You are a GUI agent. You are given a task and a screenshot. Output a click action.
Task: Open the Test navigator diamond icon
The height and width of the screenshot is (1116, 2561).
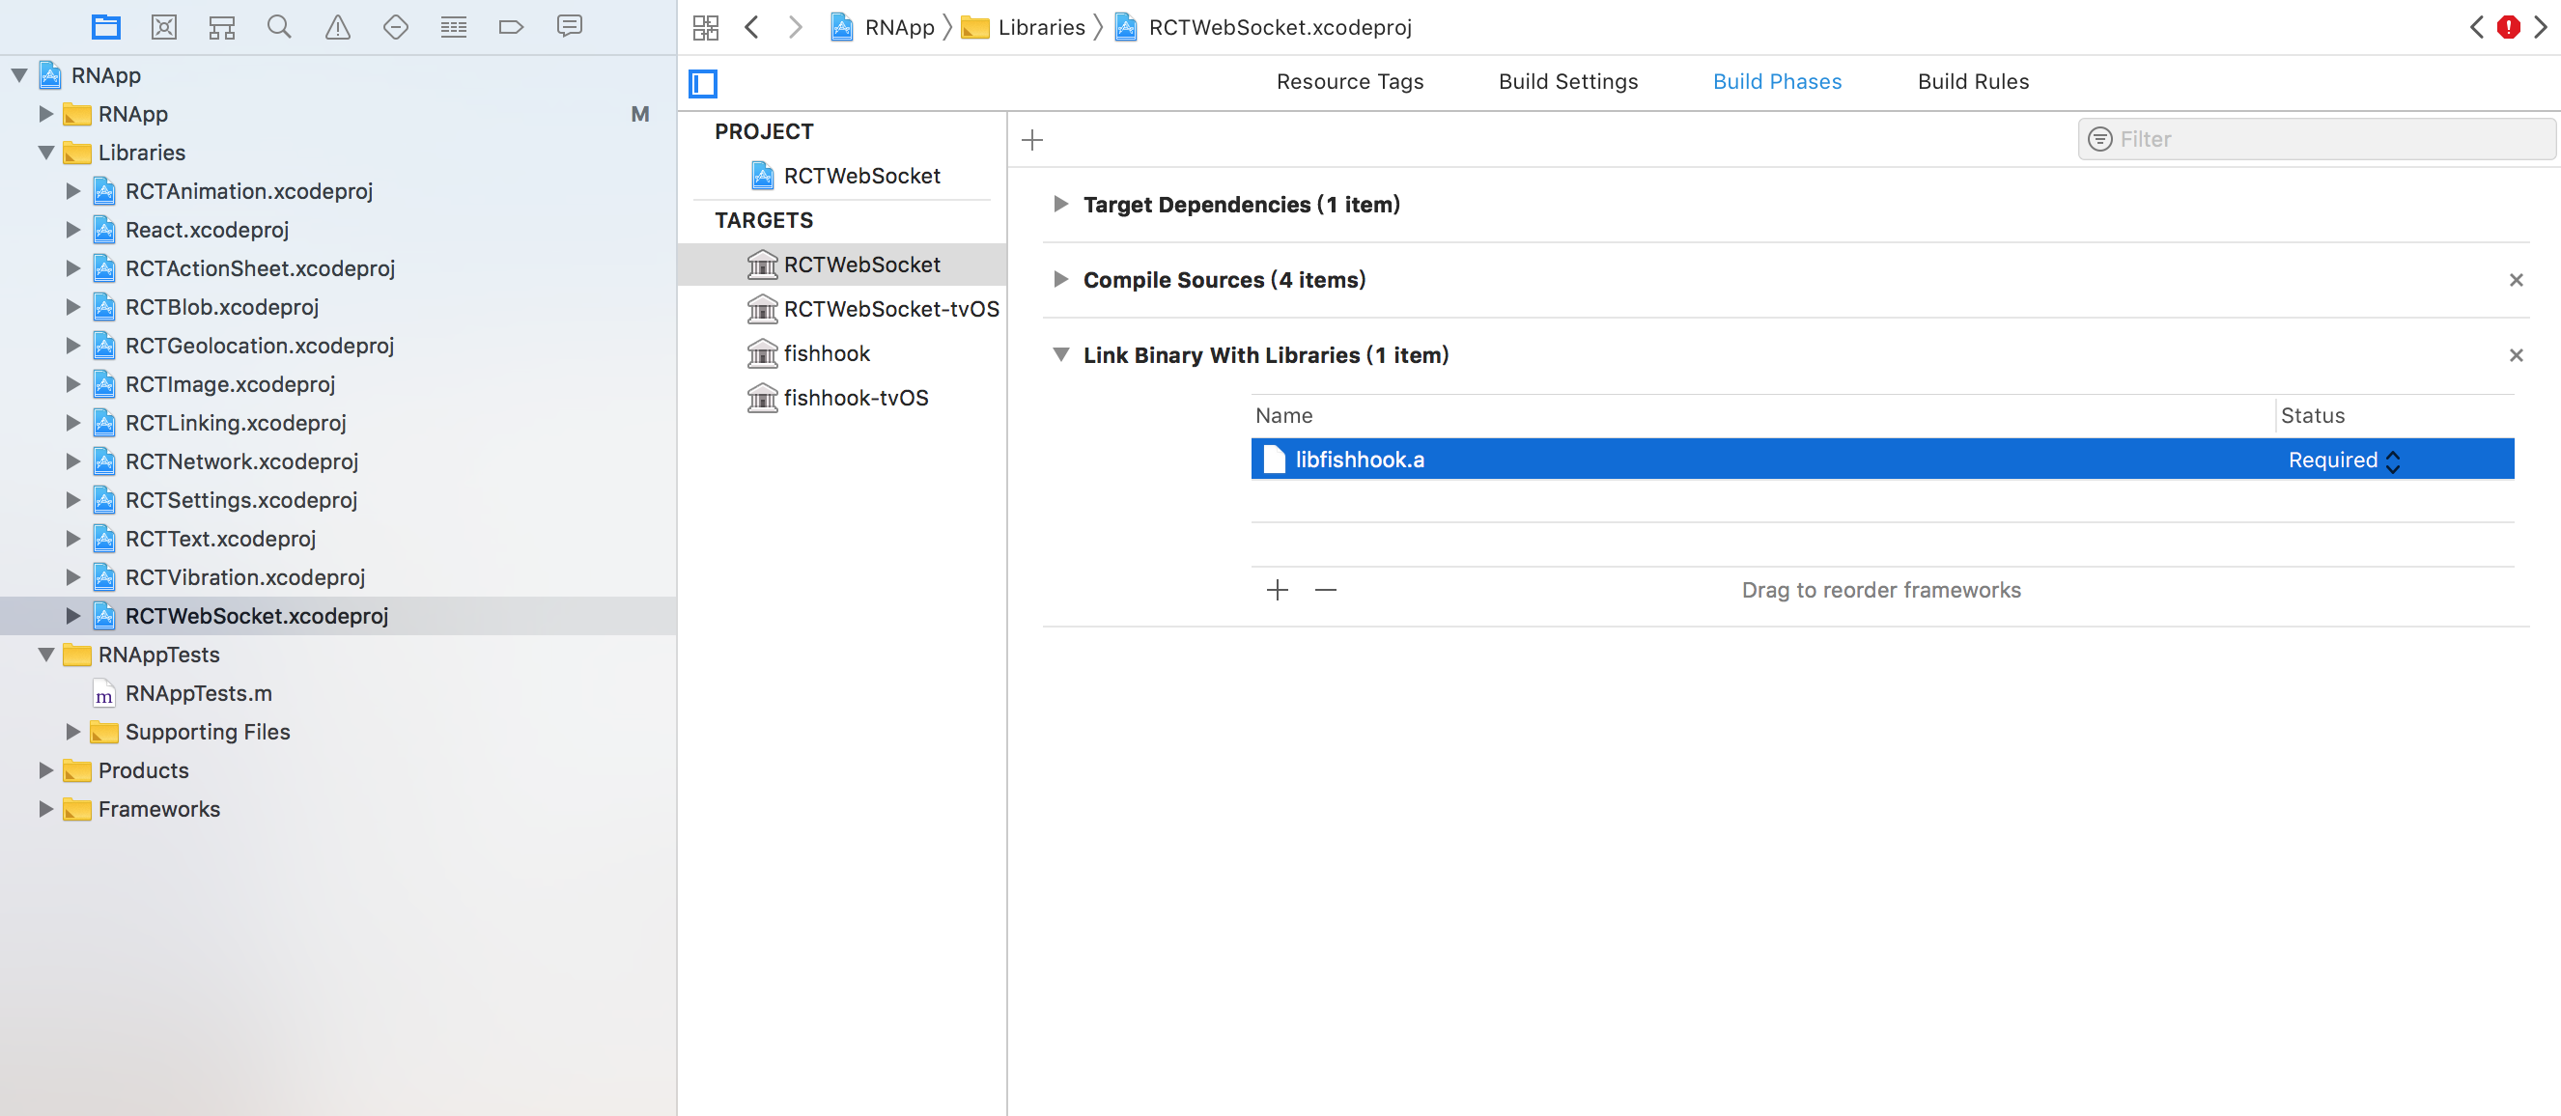tap(396, 27)
